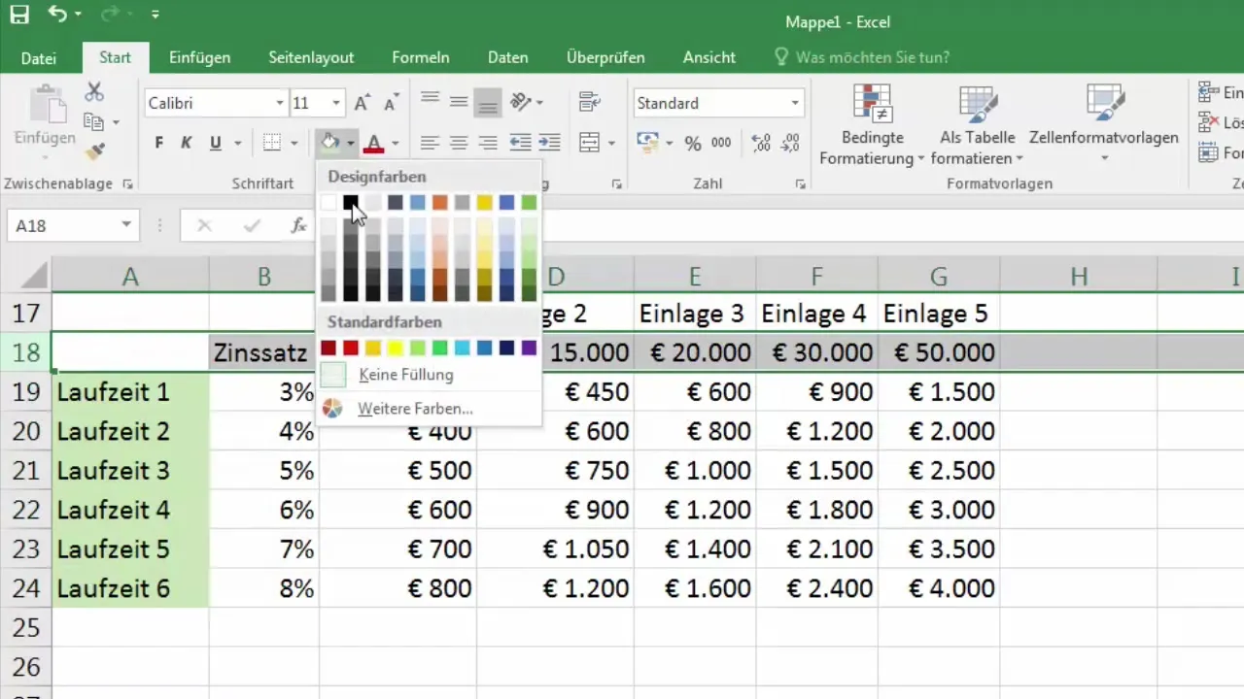Increase font size with the large A icon
The height and width of the screenshot is (699, 1244).
pyautogui.click(x=362, y=103)
